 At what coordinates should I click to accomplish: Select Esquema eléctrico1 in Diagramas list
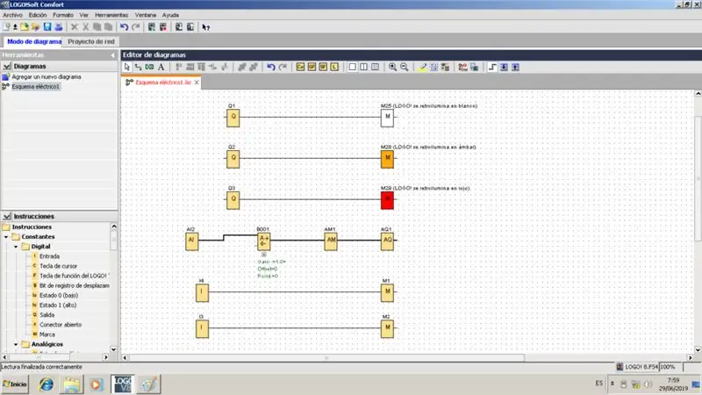[x=35, y=86]
